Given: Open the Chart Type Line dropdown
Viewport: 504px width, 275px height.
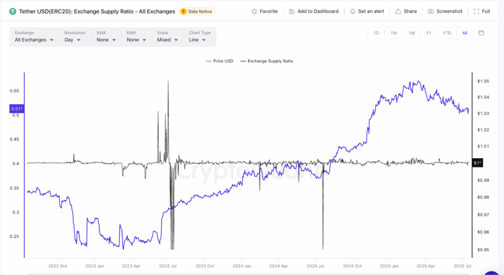Looking at the screenshot, I should [x=200, y=36].
